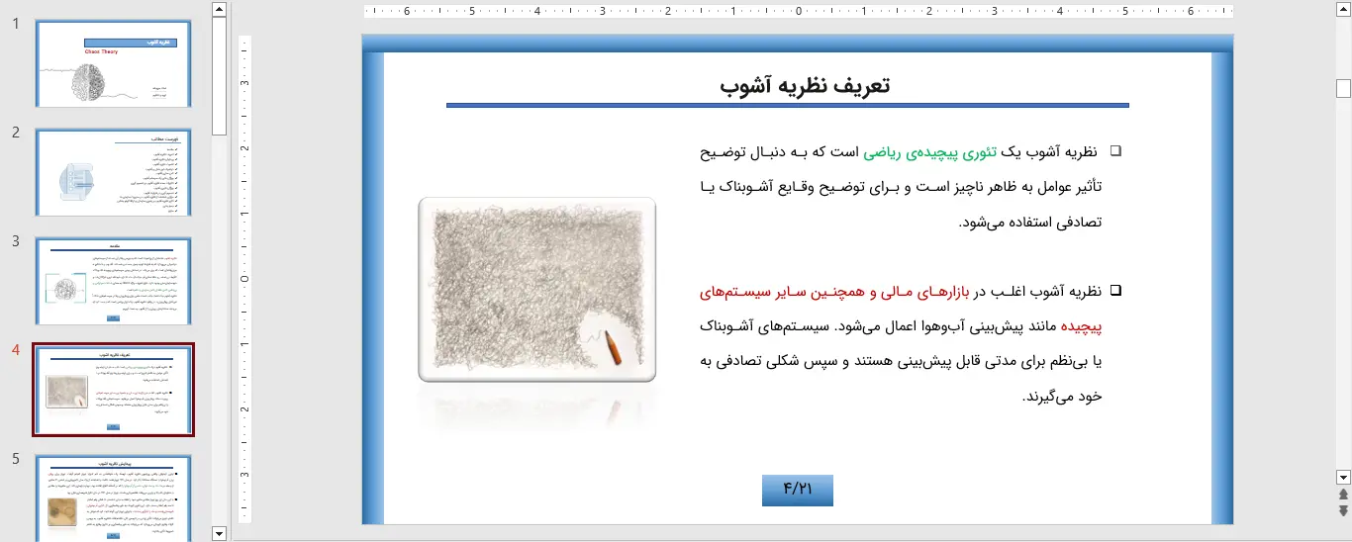
Task: Click main editor vertical scrollbar thumb
Action: [1343, 88]
